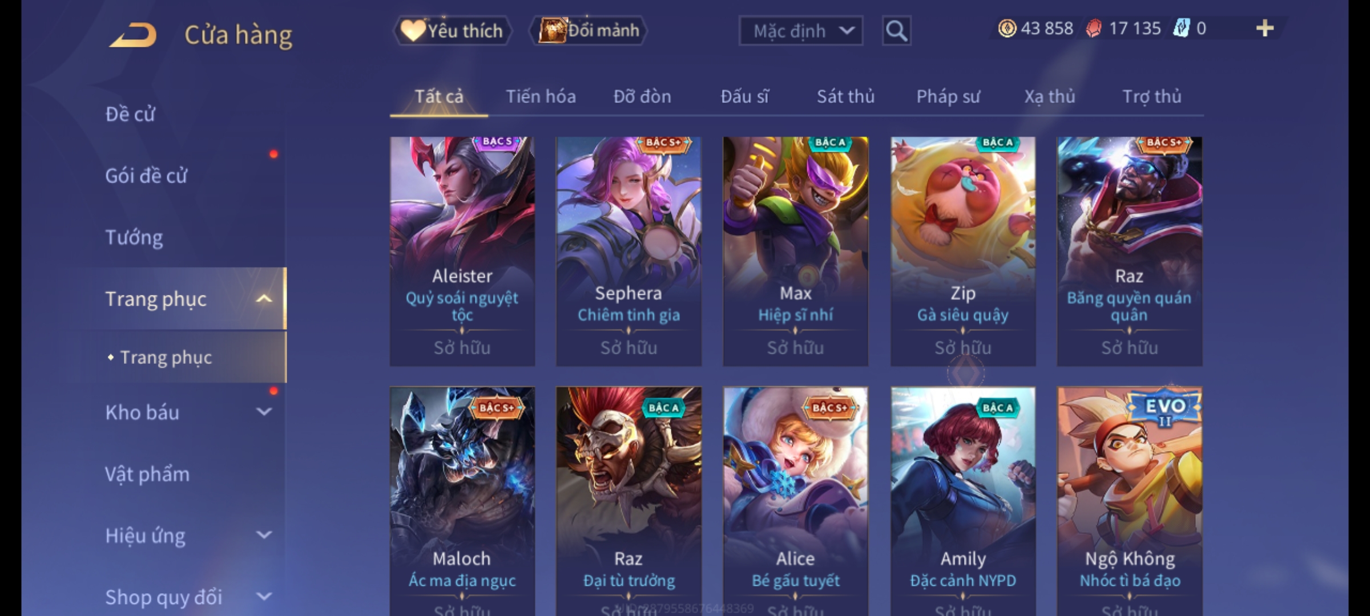Expand Shop quy đổi section
Viewport: 1370px width, 616px height.
(x=264, y=597)
